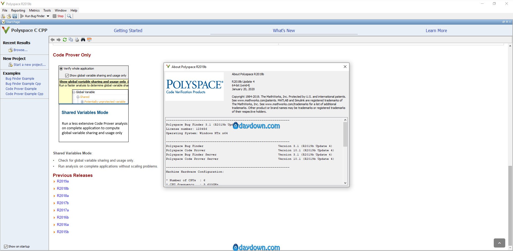This screenshot has width=513, height=251.
Task: Click the green refresh page icon
Action: point(65,40)
